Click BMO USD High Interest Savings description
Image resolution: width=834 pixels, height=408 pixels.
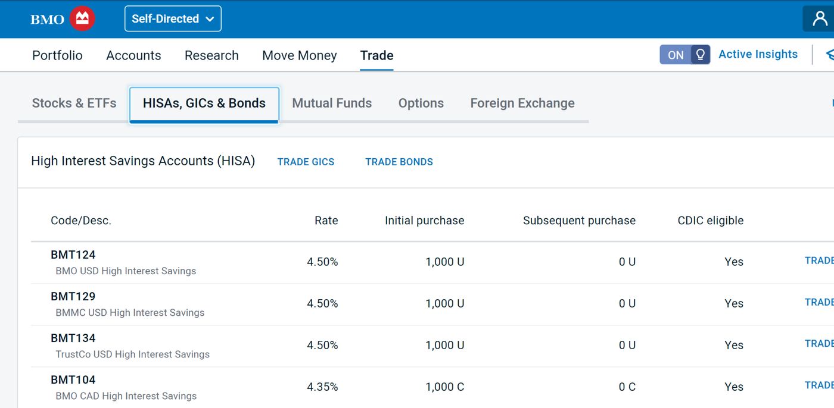coord(126,271)
